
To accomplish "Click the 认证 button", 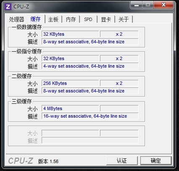I will pos(122,160).
